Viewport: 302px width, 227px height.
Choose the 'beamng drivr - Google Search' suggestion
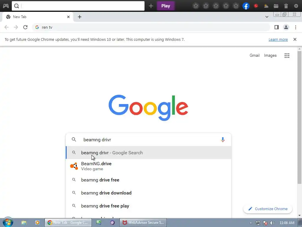coord(149,153)
